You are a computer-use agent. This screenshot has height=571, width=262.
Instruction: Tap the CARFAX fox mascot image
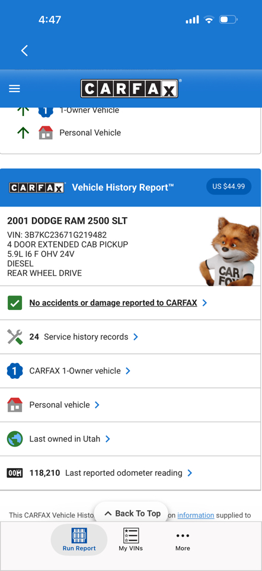point(229,251)
